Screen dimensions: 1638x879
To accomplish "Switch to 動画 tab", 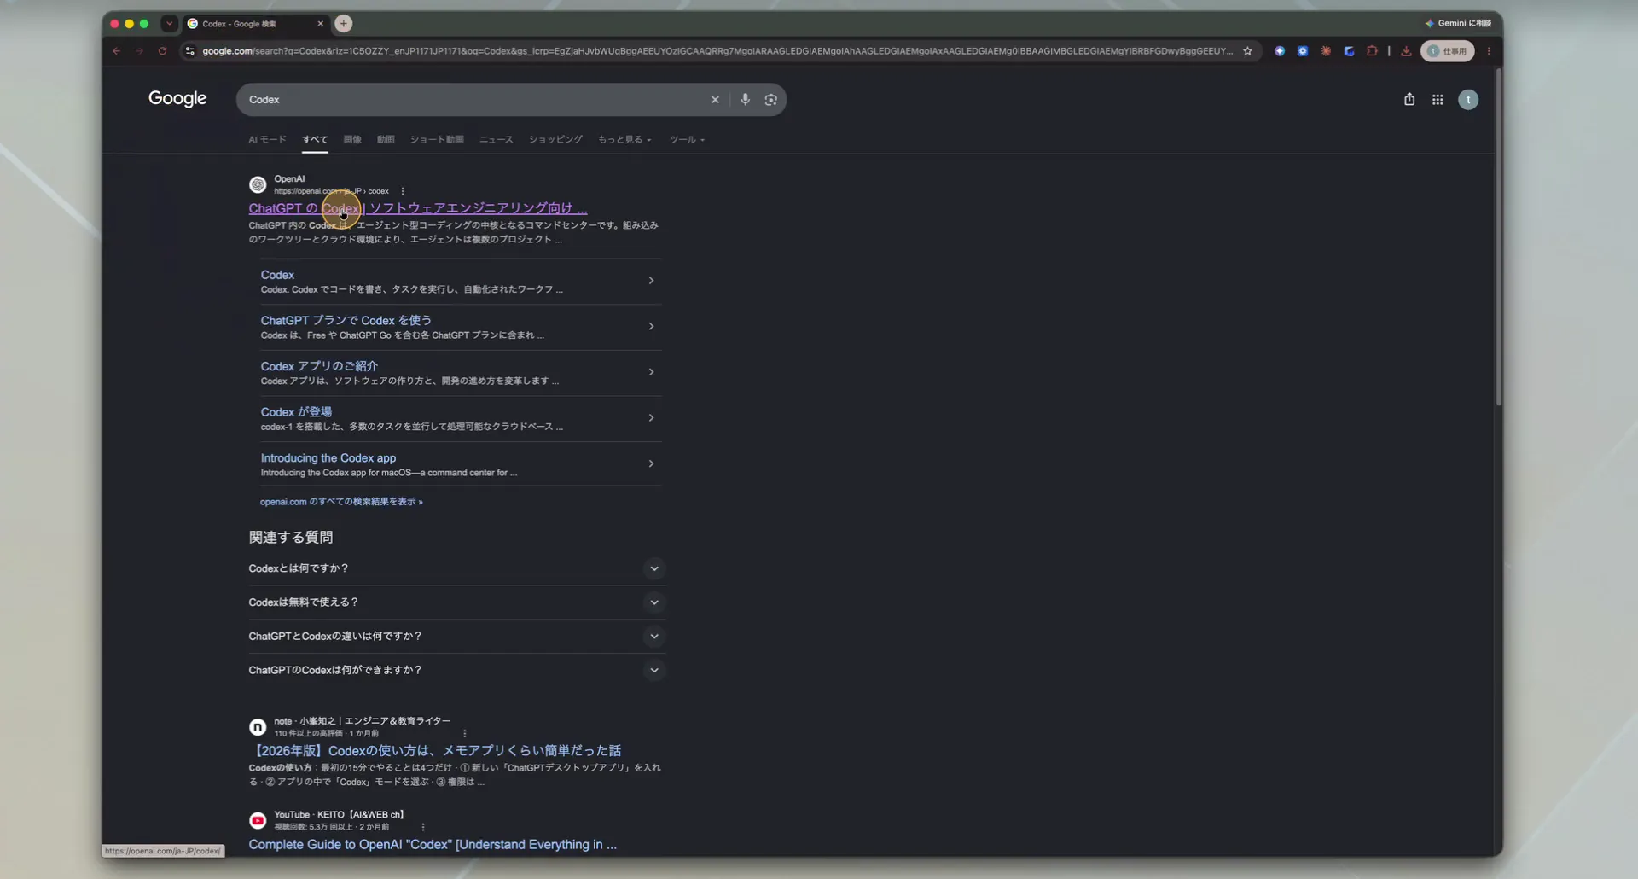I will (x=386, y=140).
